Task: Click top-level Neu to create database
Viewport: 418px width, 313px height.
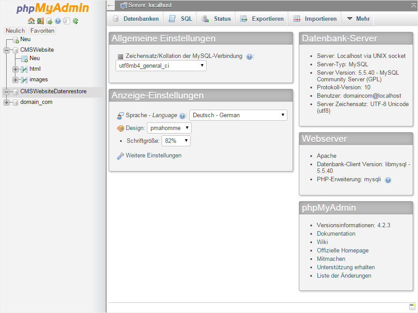Action: click(x=25, y=39)
